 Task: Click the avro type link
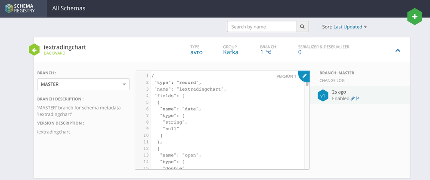click(x=196, y=52)
